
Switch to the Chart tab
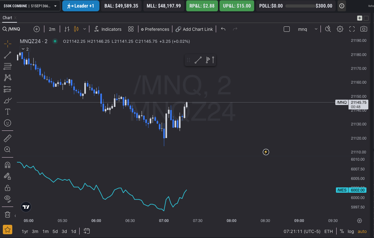(7, 18)
